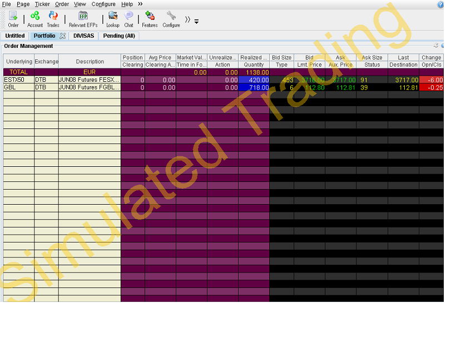The width and height of the screenshot is (456, 342).
Task: Click the Quantity column header
Action: coord(254,65)
